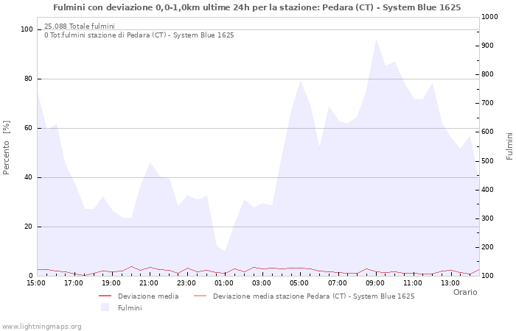516x331 pixels.
Task: Click the Orario axis label
Action: click(x=465, y=292)
